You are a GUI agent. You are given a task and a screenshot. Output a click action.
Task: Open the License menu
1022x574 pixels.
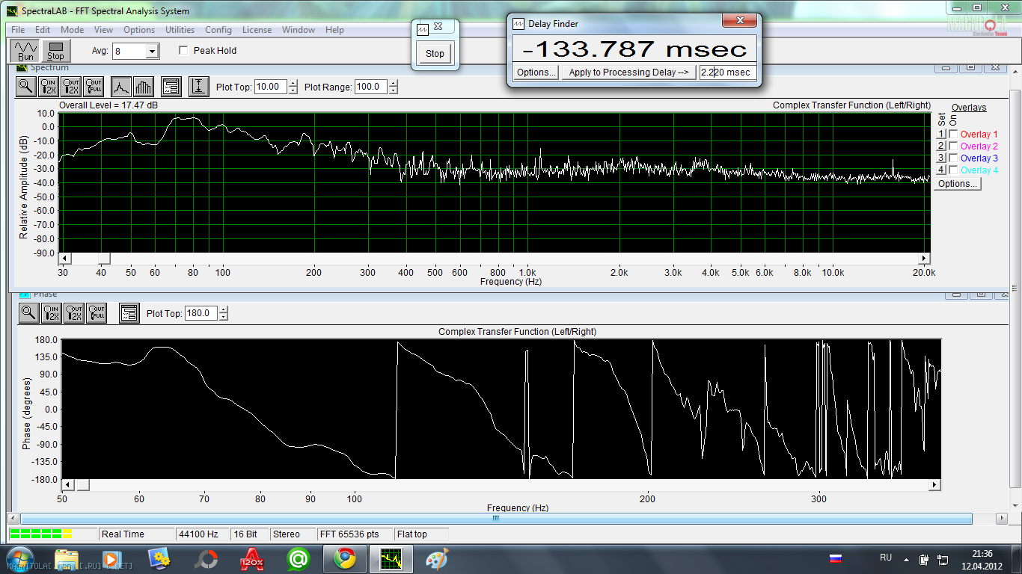(x=257, y=30)
